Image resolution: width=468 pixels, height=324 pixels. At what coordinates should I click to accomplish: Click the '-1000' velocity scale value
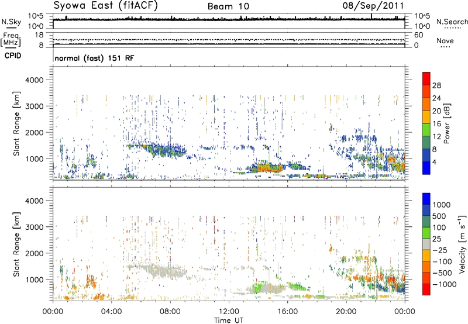pyautogui.click(x=444, y=284)
